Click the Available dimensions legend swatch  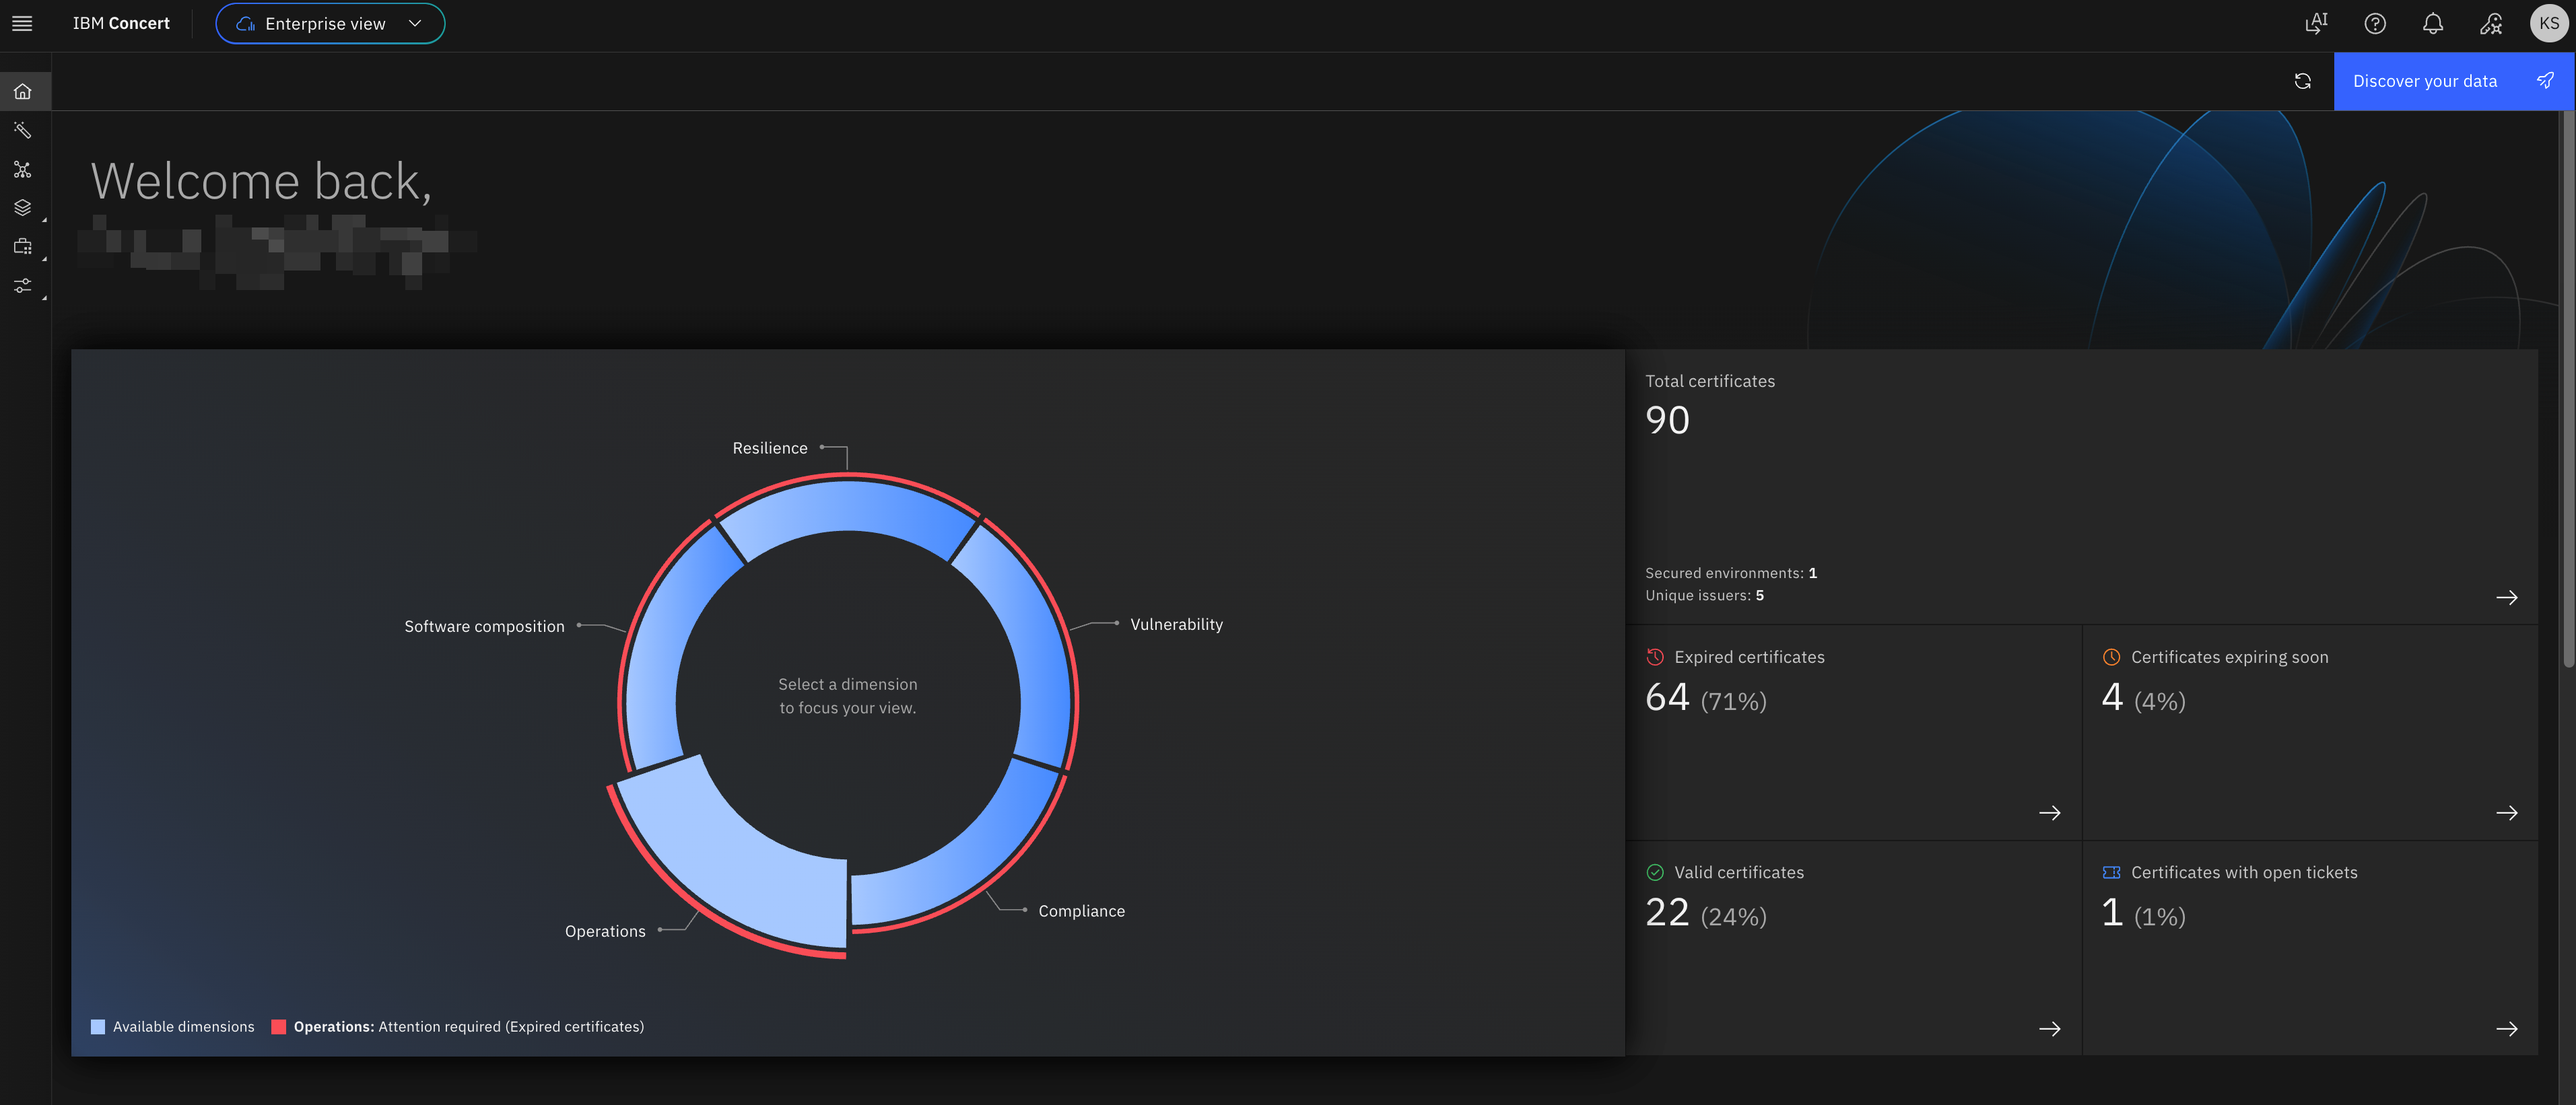(x=98, y=1026)
